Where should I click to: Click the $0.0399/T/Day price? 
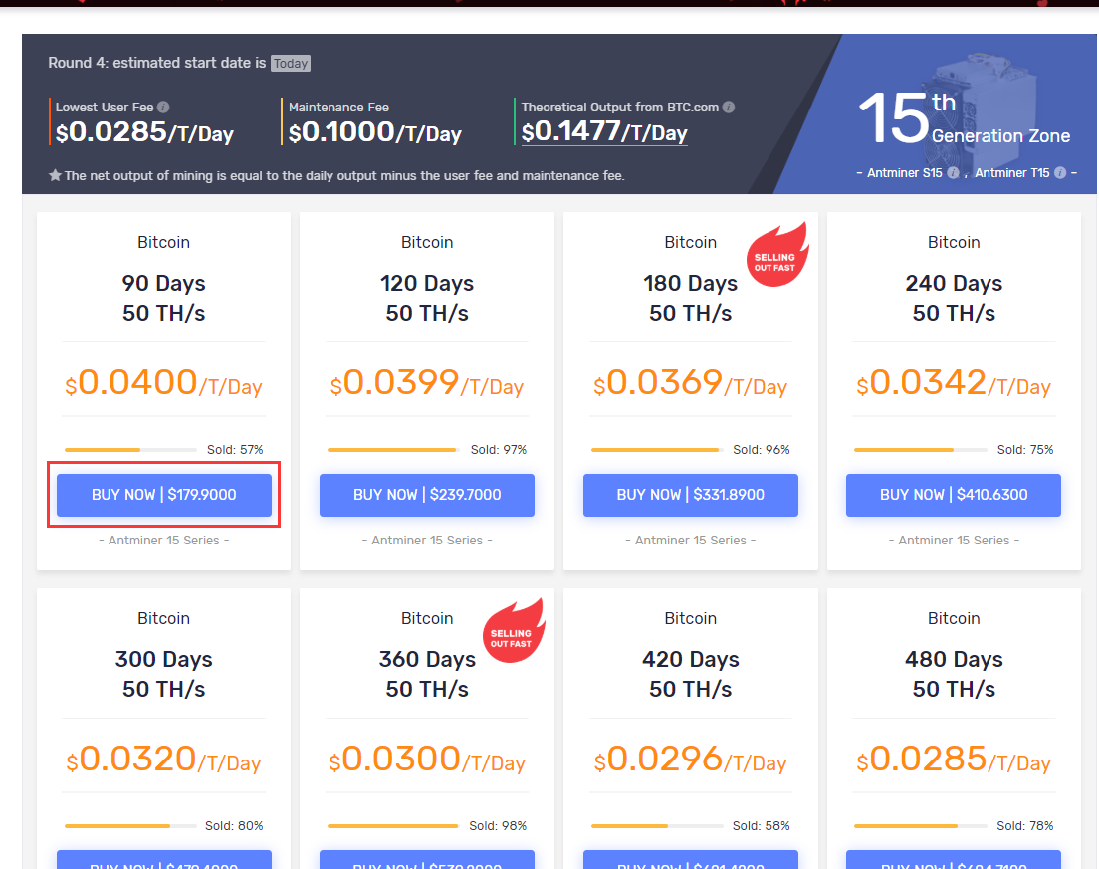[427, 383]
